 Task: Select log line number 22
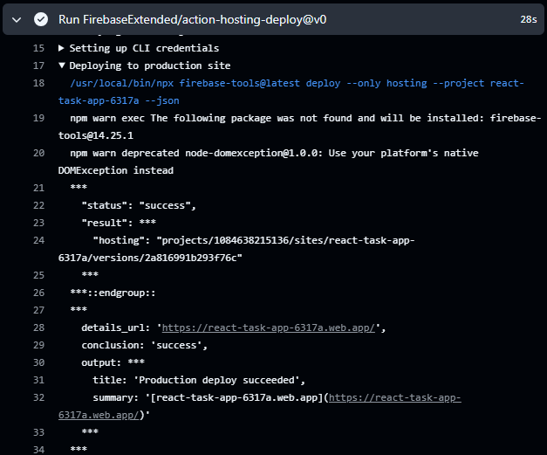(x=38, y=205)
